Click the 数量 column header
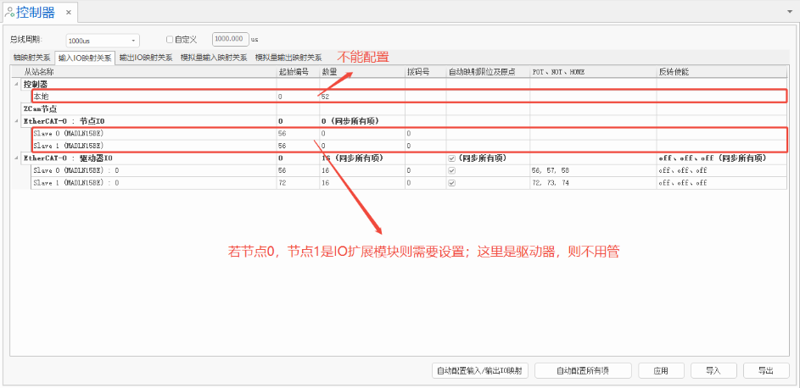800x388 pixels. pos(362,72)
